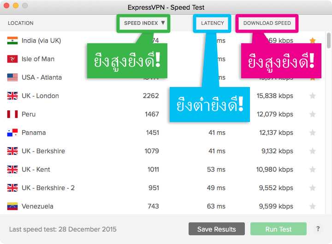
Task: Click Last speed test date text
Action: [63, 229]
